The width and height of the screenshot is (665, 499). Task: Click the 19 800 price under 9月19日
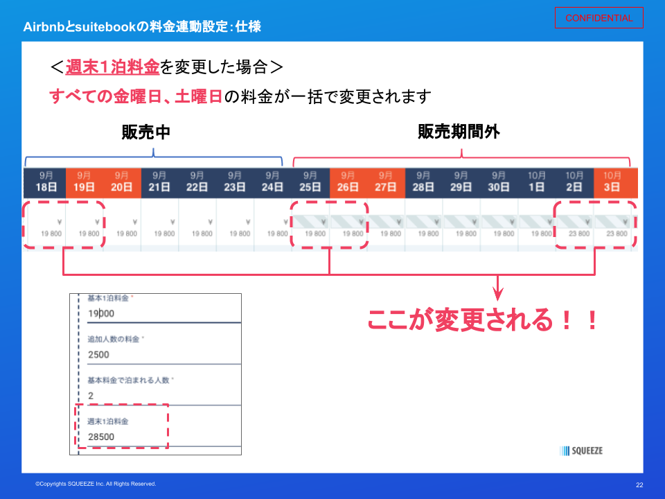point(89,234)
